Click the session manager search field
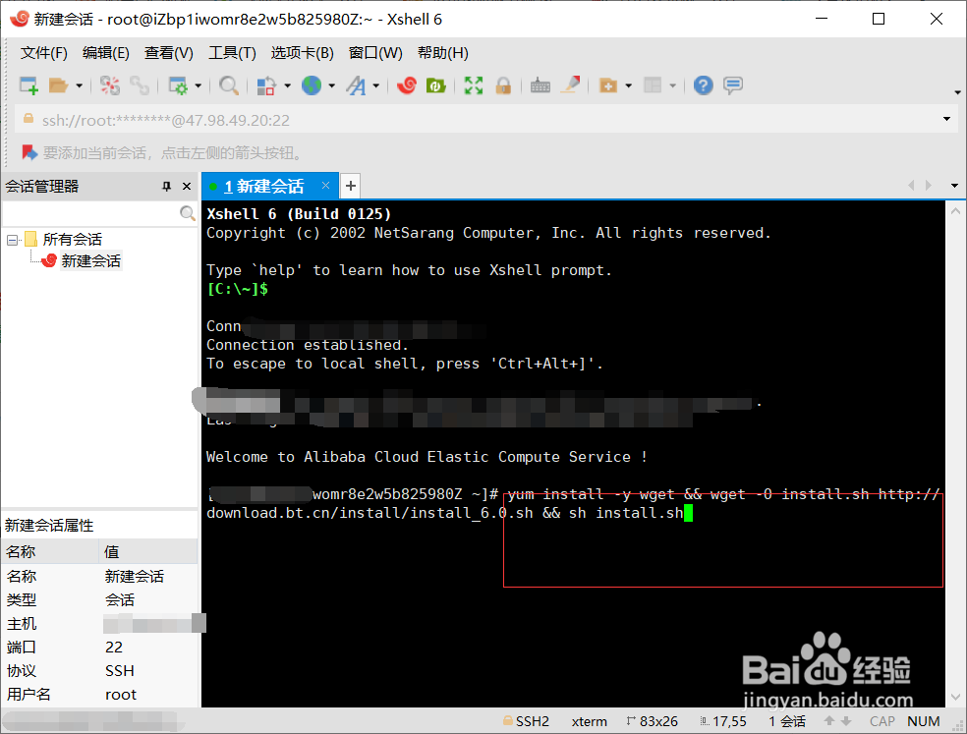The height and width of the screenshot is (734, 967). pyautogui.click(x=90, y=213)
